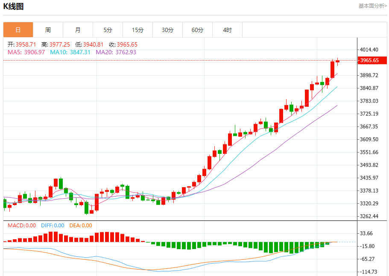Switch to the 5分 interval tab
The image size is (389, 276).
108,30
